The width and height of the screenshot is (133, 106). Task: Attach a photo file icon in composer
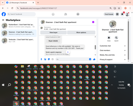tap(45, 59)
